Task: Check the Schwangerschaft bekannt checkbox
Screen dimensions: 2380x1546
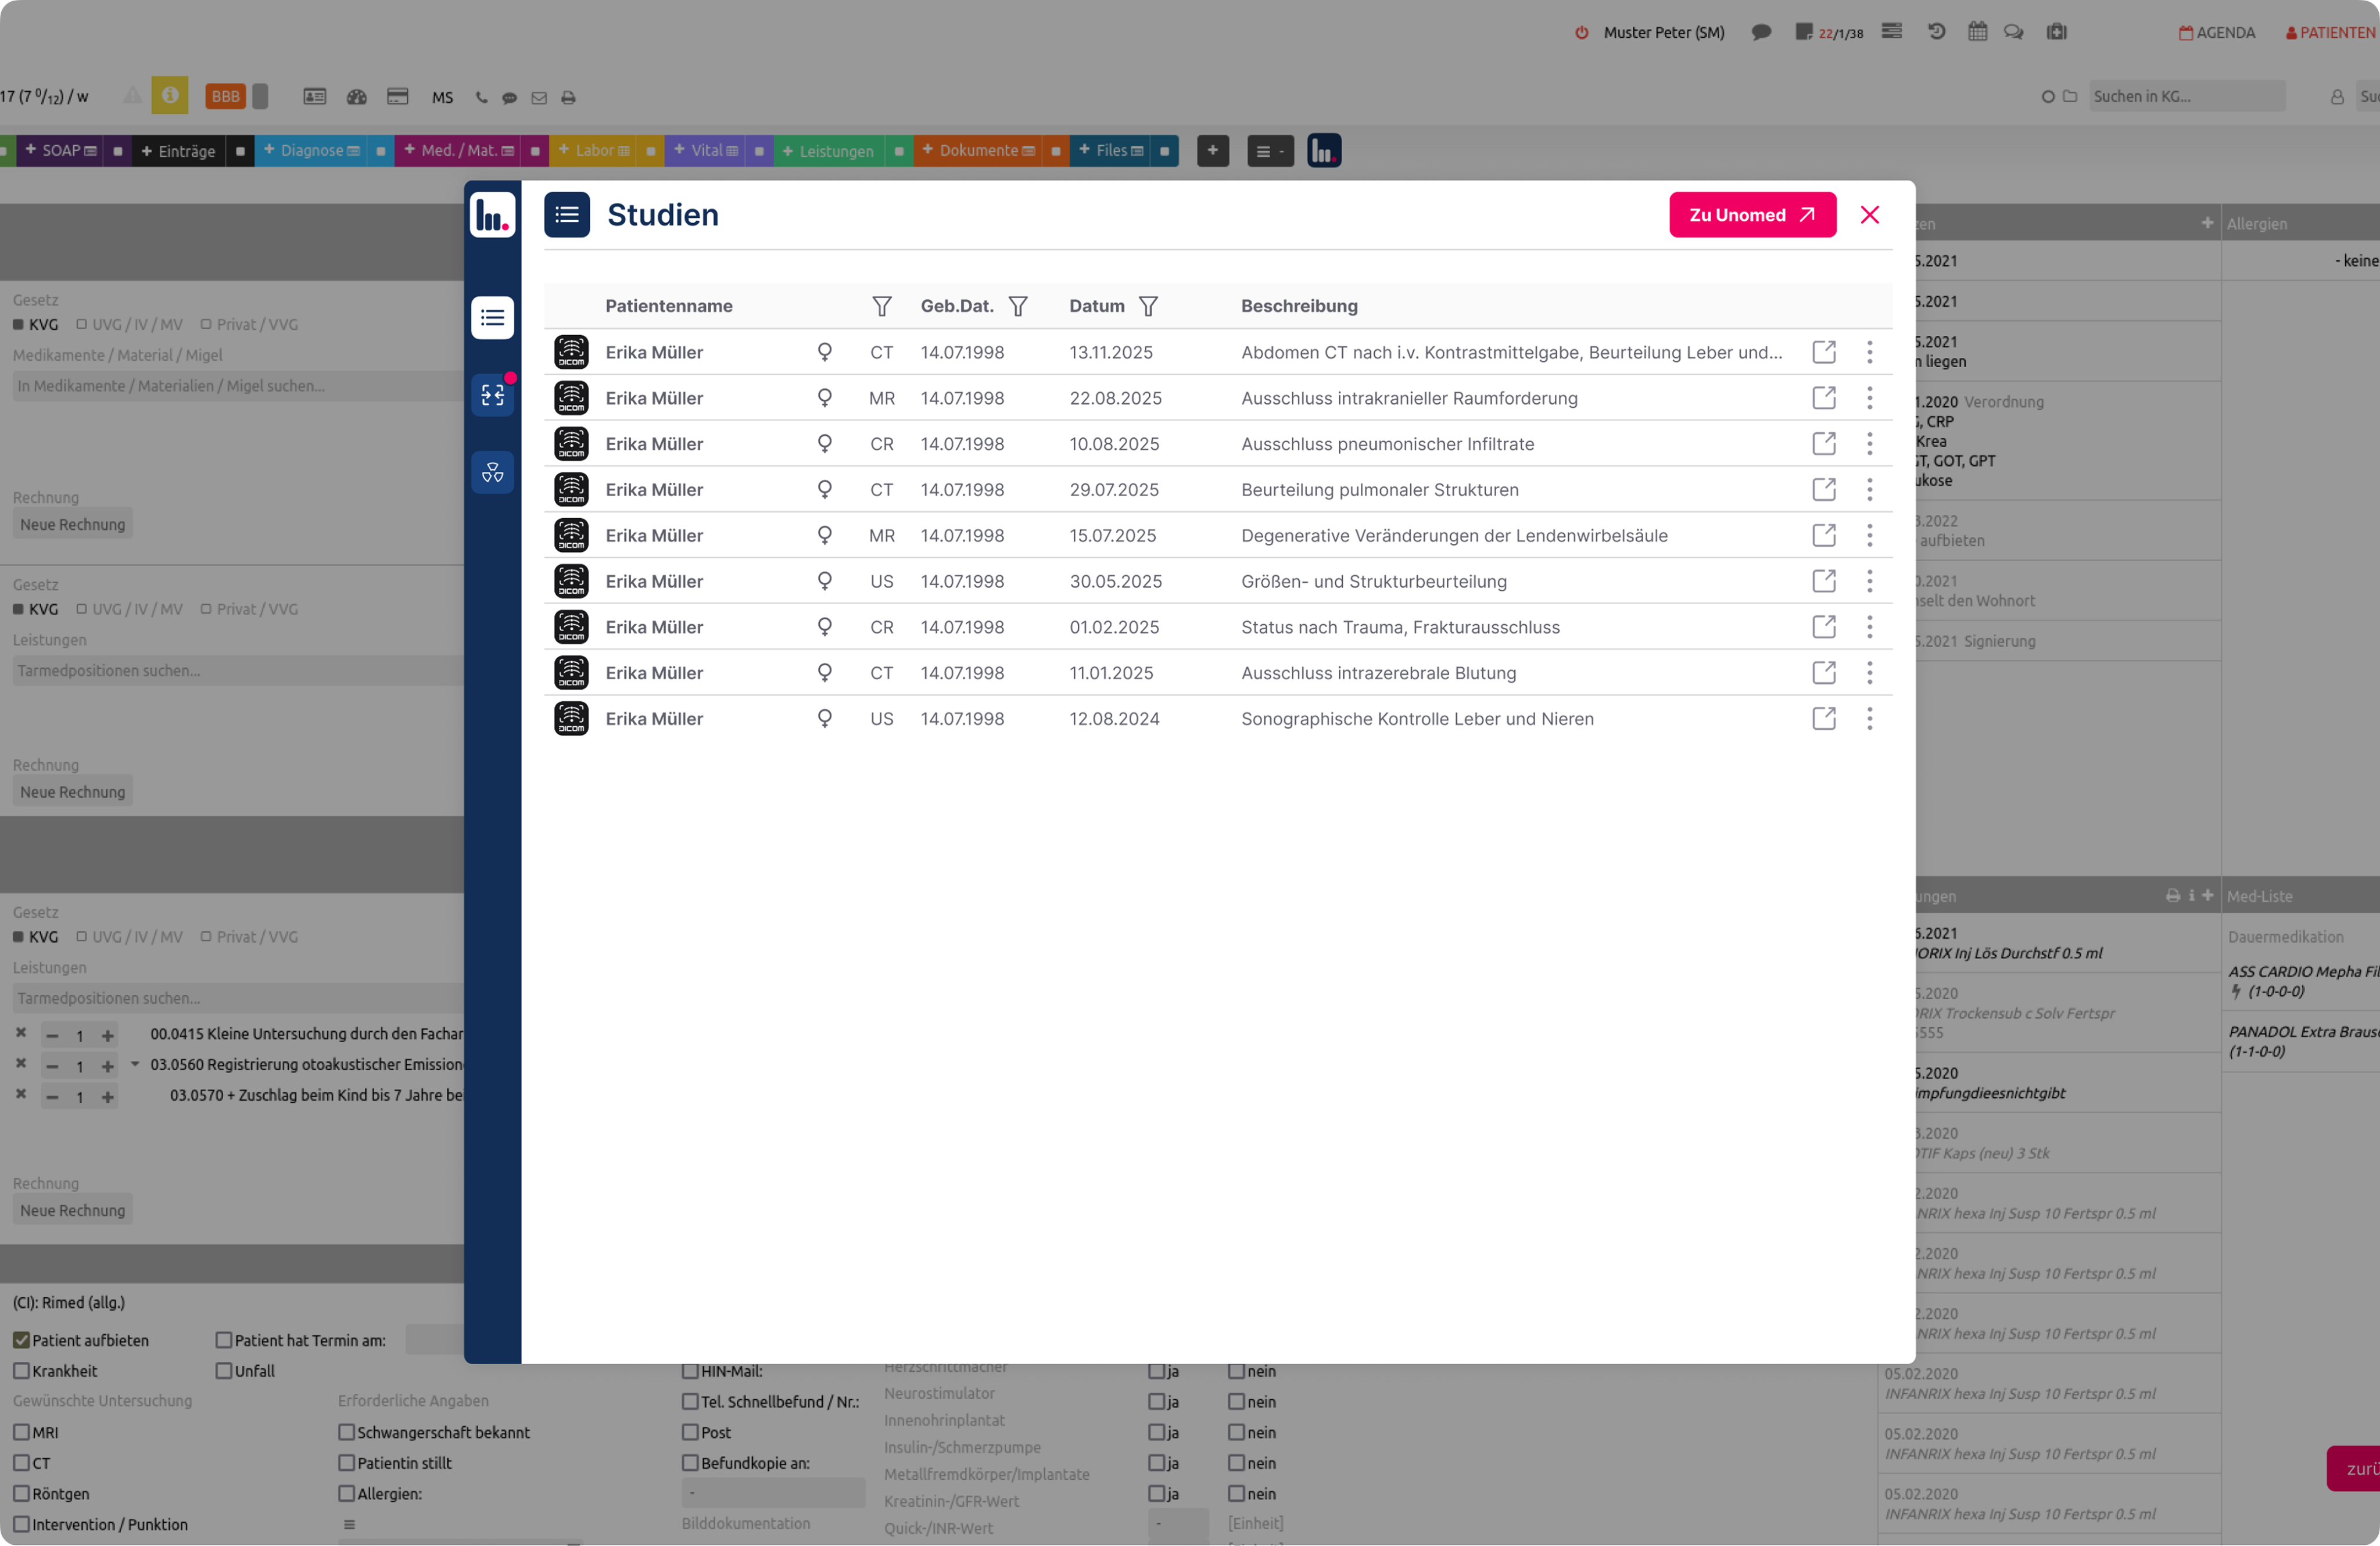Action: [x=346, y=1432]
